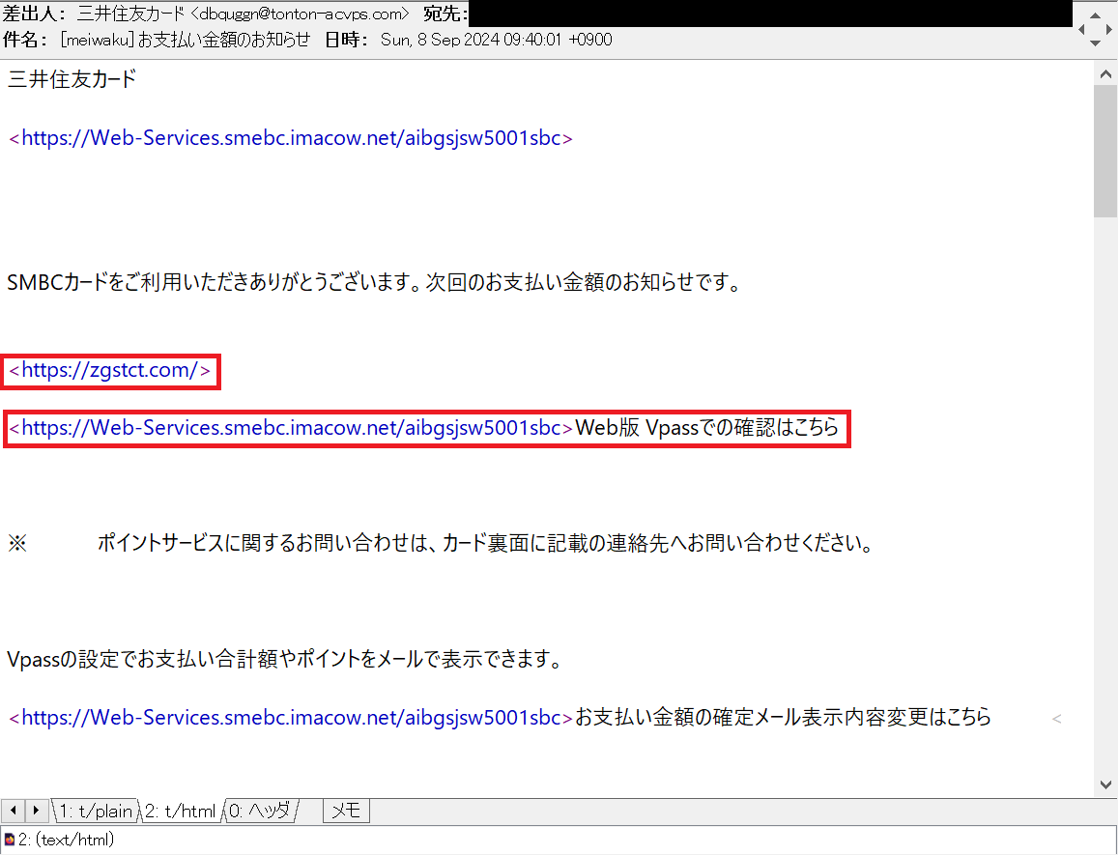The image size is (1119, 855).
Task: Click the SMBCカードをご利用いただき sentence
Action: coord(375,283)
